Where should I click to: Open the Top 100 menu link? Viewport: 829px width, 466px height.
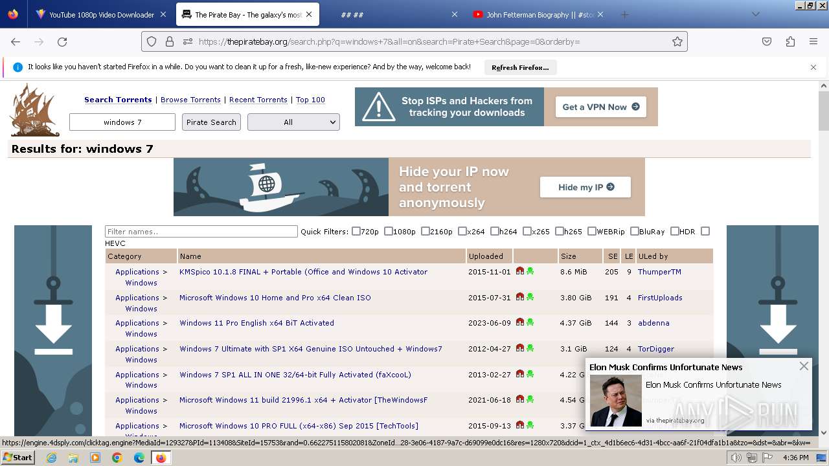(x=310, y=100)
